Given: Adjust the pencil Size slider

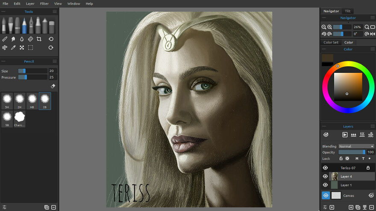Looking at the screenshot, I should (x=33, y=71).
